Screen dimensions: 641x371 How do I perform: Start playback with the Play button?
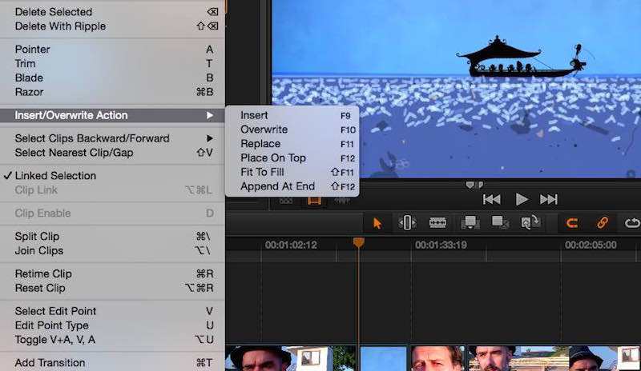point(522,199)
